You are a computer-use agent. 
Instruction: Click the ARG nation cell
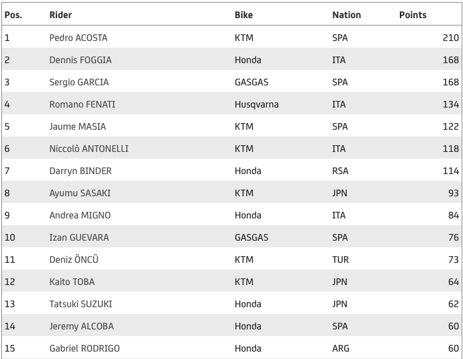341,348
